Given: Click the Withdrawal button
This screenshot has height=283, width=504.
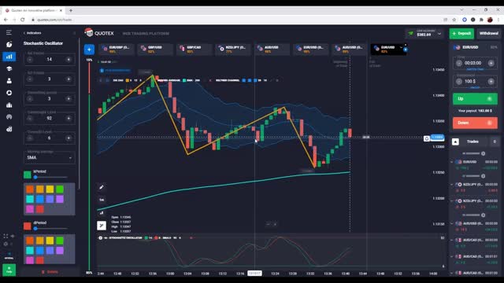Looking at the screenshot, I should coord(488,33).
